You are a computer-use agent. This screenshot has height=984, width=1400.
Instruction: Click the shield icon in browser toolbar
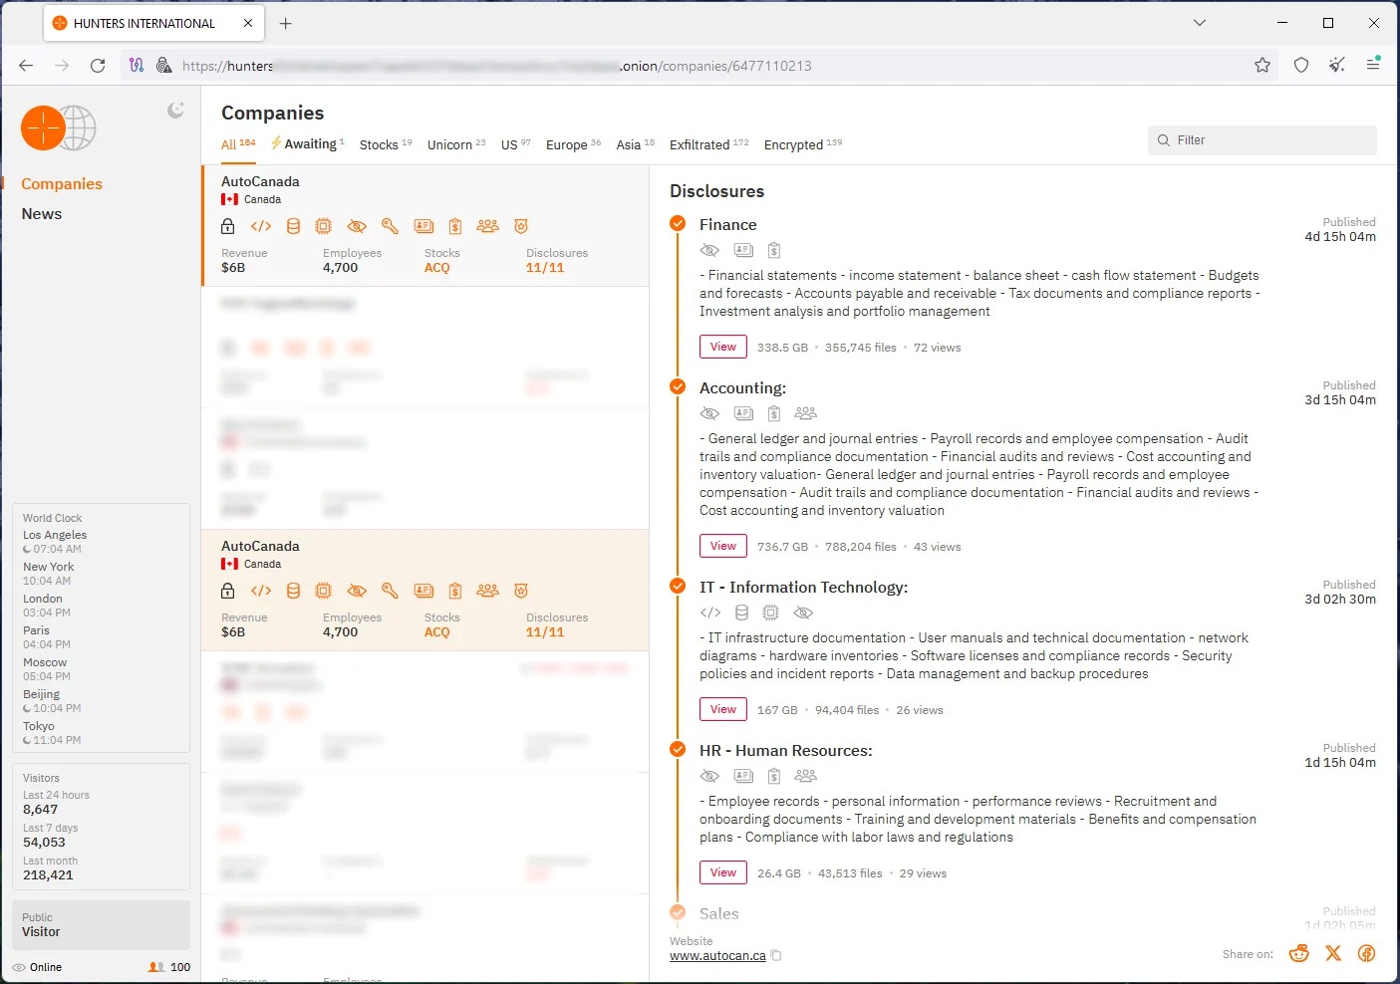[x=1300, y=66]
